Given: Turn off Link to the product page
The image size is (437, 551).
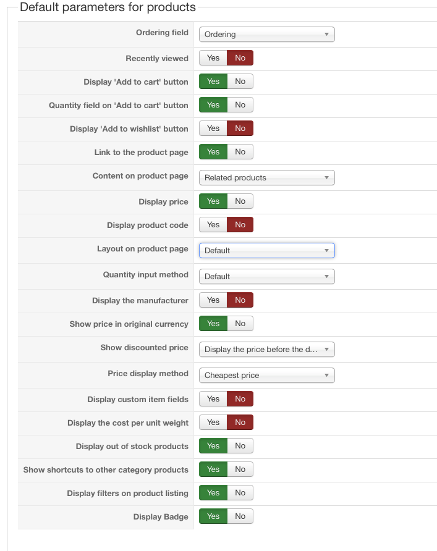Looking at the screenshot, I should [240, 152].
